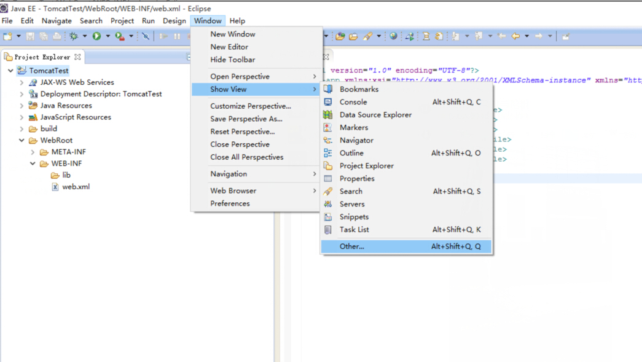Open dropdown beside the Search flashlight icon

tap(378, 36)
